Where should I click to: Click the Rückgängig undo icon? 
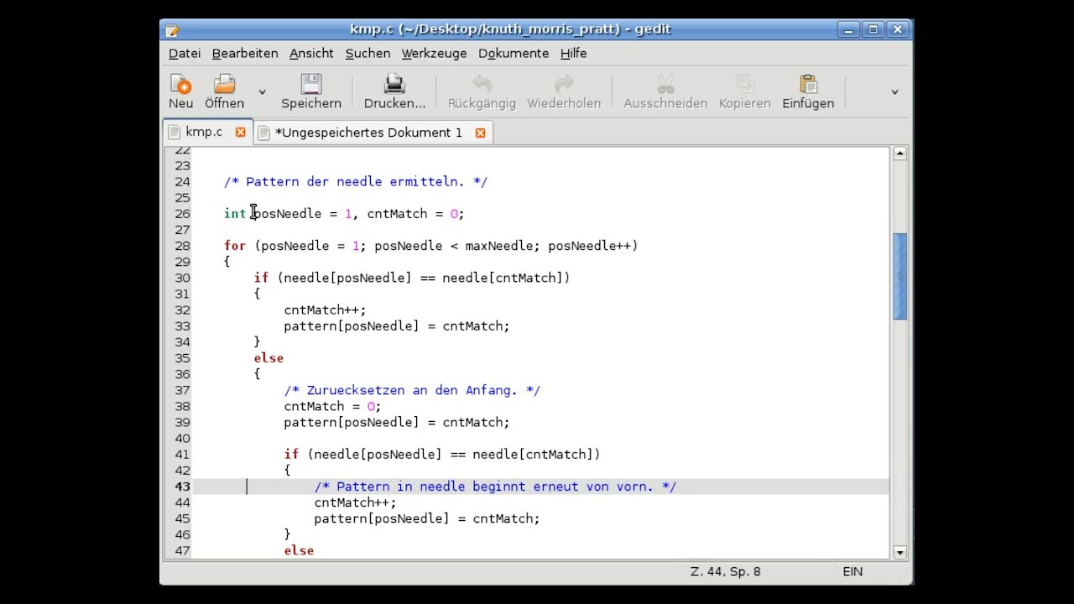482,84
